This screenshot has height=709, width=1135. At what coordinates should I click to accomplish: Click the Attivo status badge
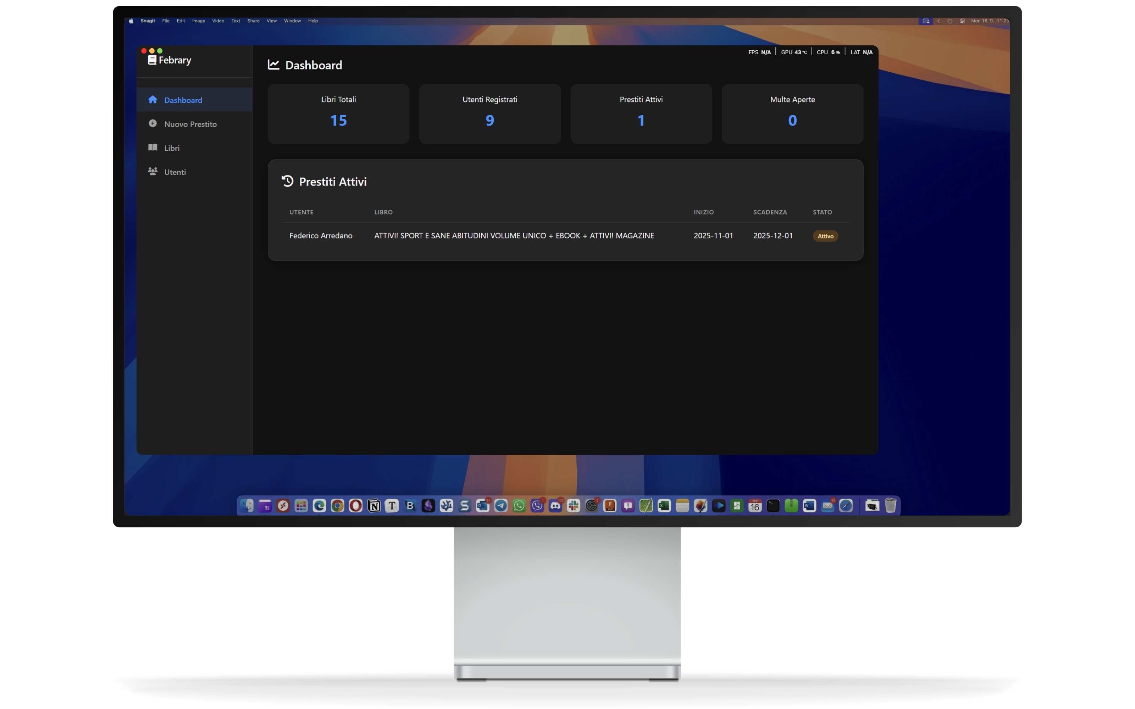point(825,235)
